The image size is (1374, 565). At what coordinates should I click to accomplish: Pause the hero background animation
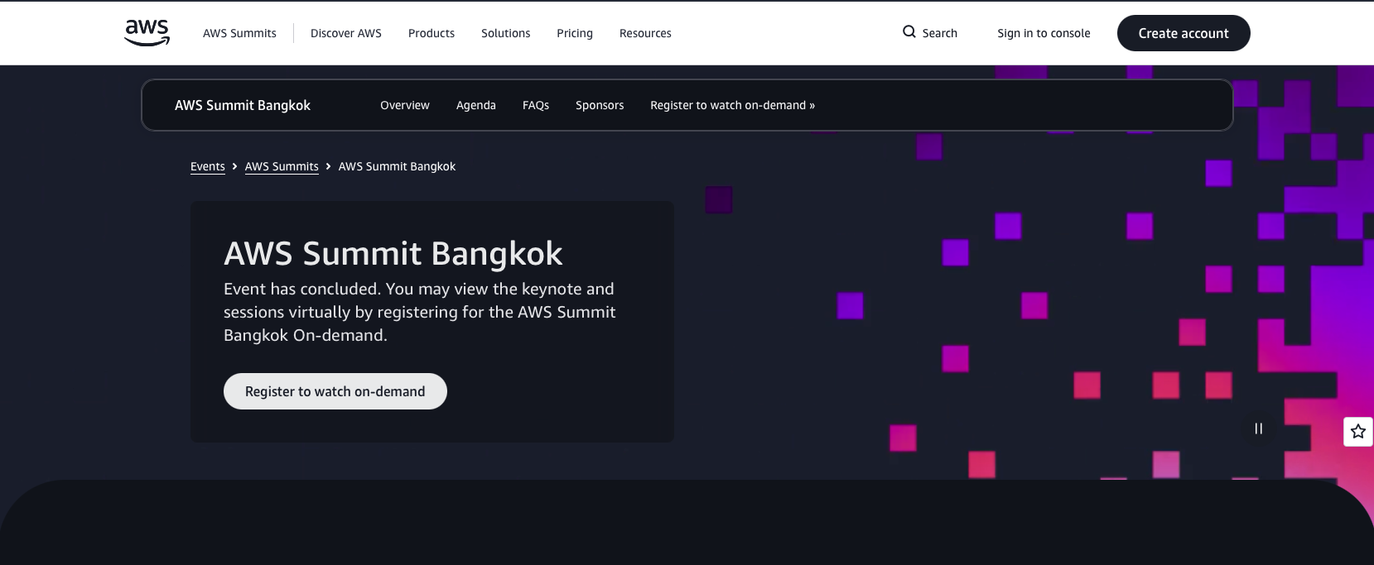(1259, 429)
